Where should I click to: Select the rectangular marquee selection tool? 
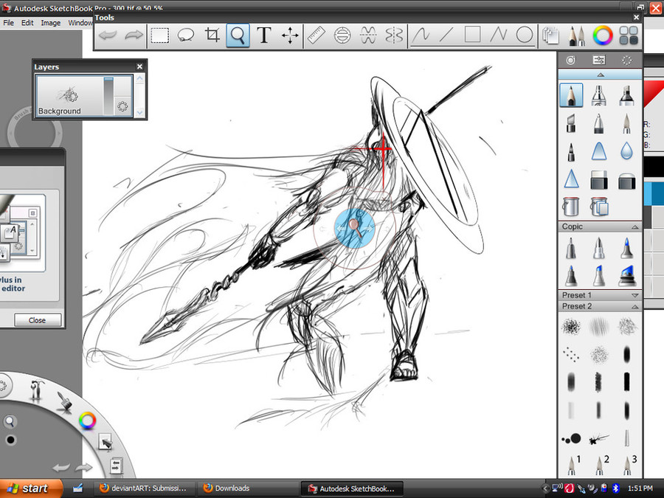point(160,35)
